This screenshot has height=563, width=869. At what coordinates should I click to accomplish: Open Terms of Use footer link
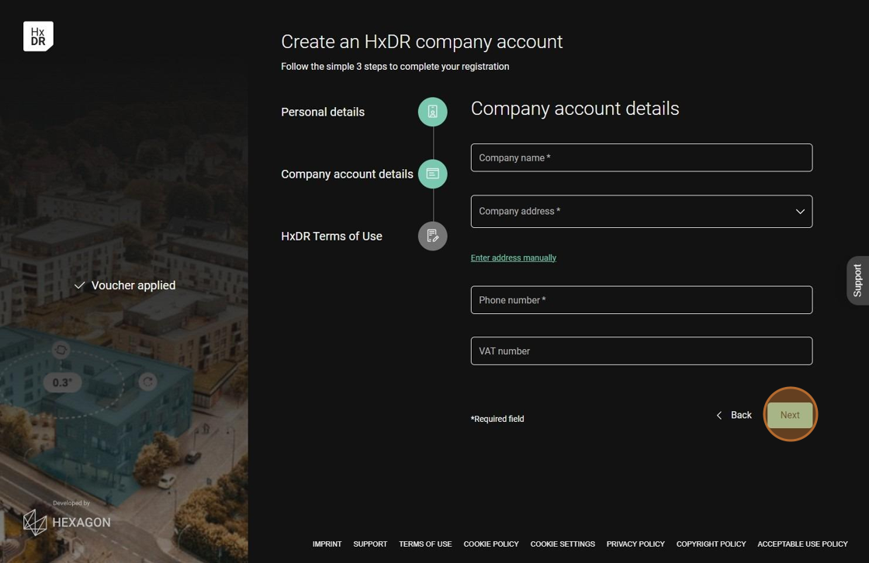tap(425, 544)
